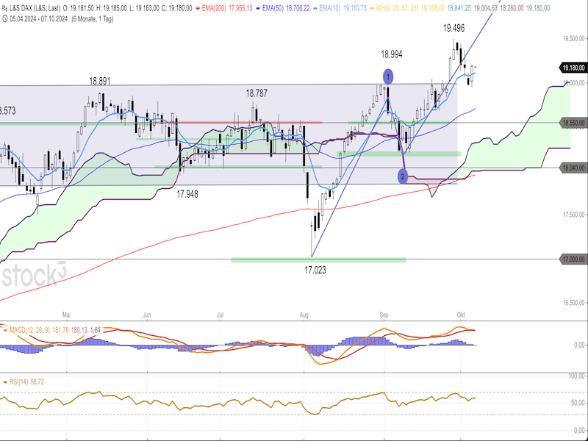Click the 19.496 high annotation
Image resolution: width=588 pixels, height=441 pixels.
pos(453,28)
